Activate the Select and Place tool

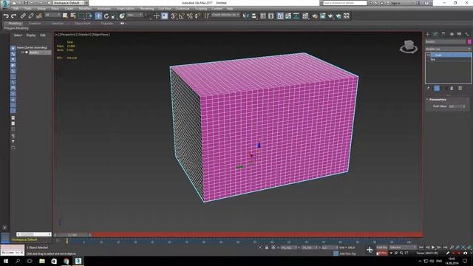[x=122, y=16]
